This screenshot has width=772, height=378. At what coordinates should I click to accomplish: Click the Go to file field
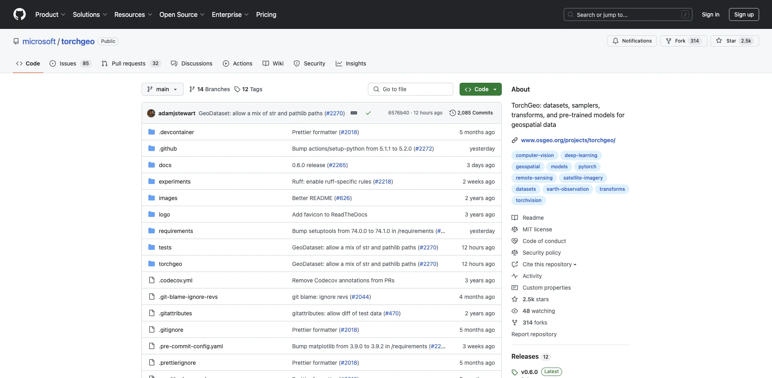(411, 89)
